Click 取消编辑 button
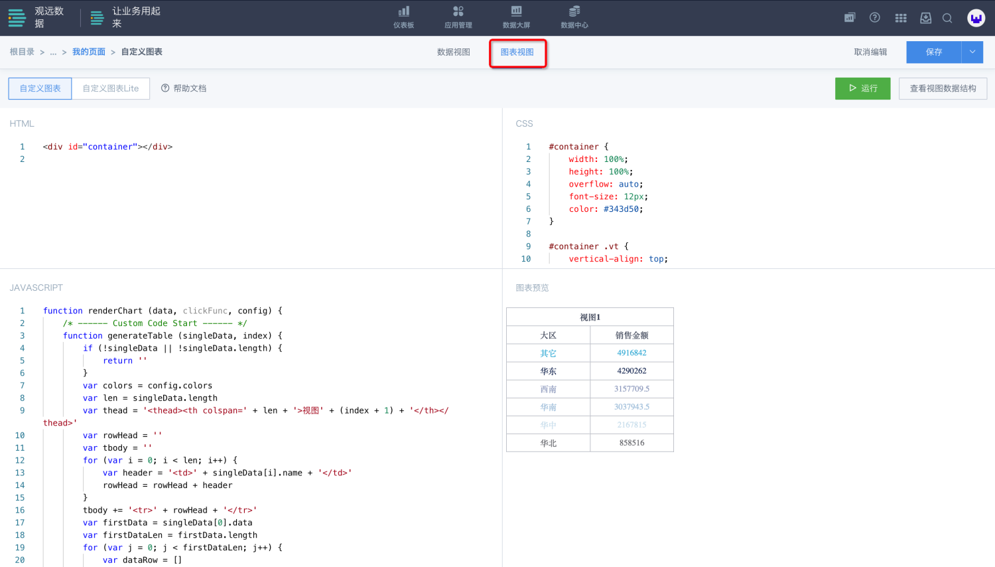 (870, 52)
